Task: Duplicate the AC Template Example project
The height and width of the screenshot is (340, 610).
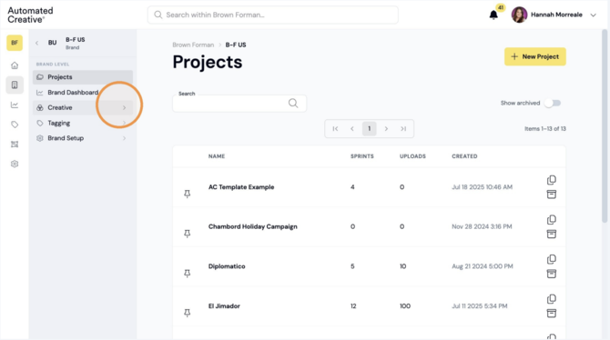Action: [x=551, y=180]
